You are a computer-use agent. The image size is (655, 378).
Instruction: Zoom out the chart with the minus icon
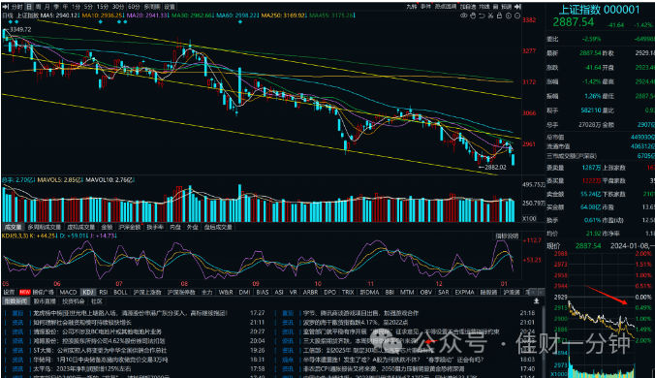click(517, 16)
